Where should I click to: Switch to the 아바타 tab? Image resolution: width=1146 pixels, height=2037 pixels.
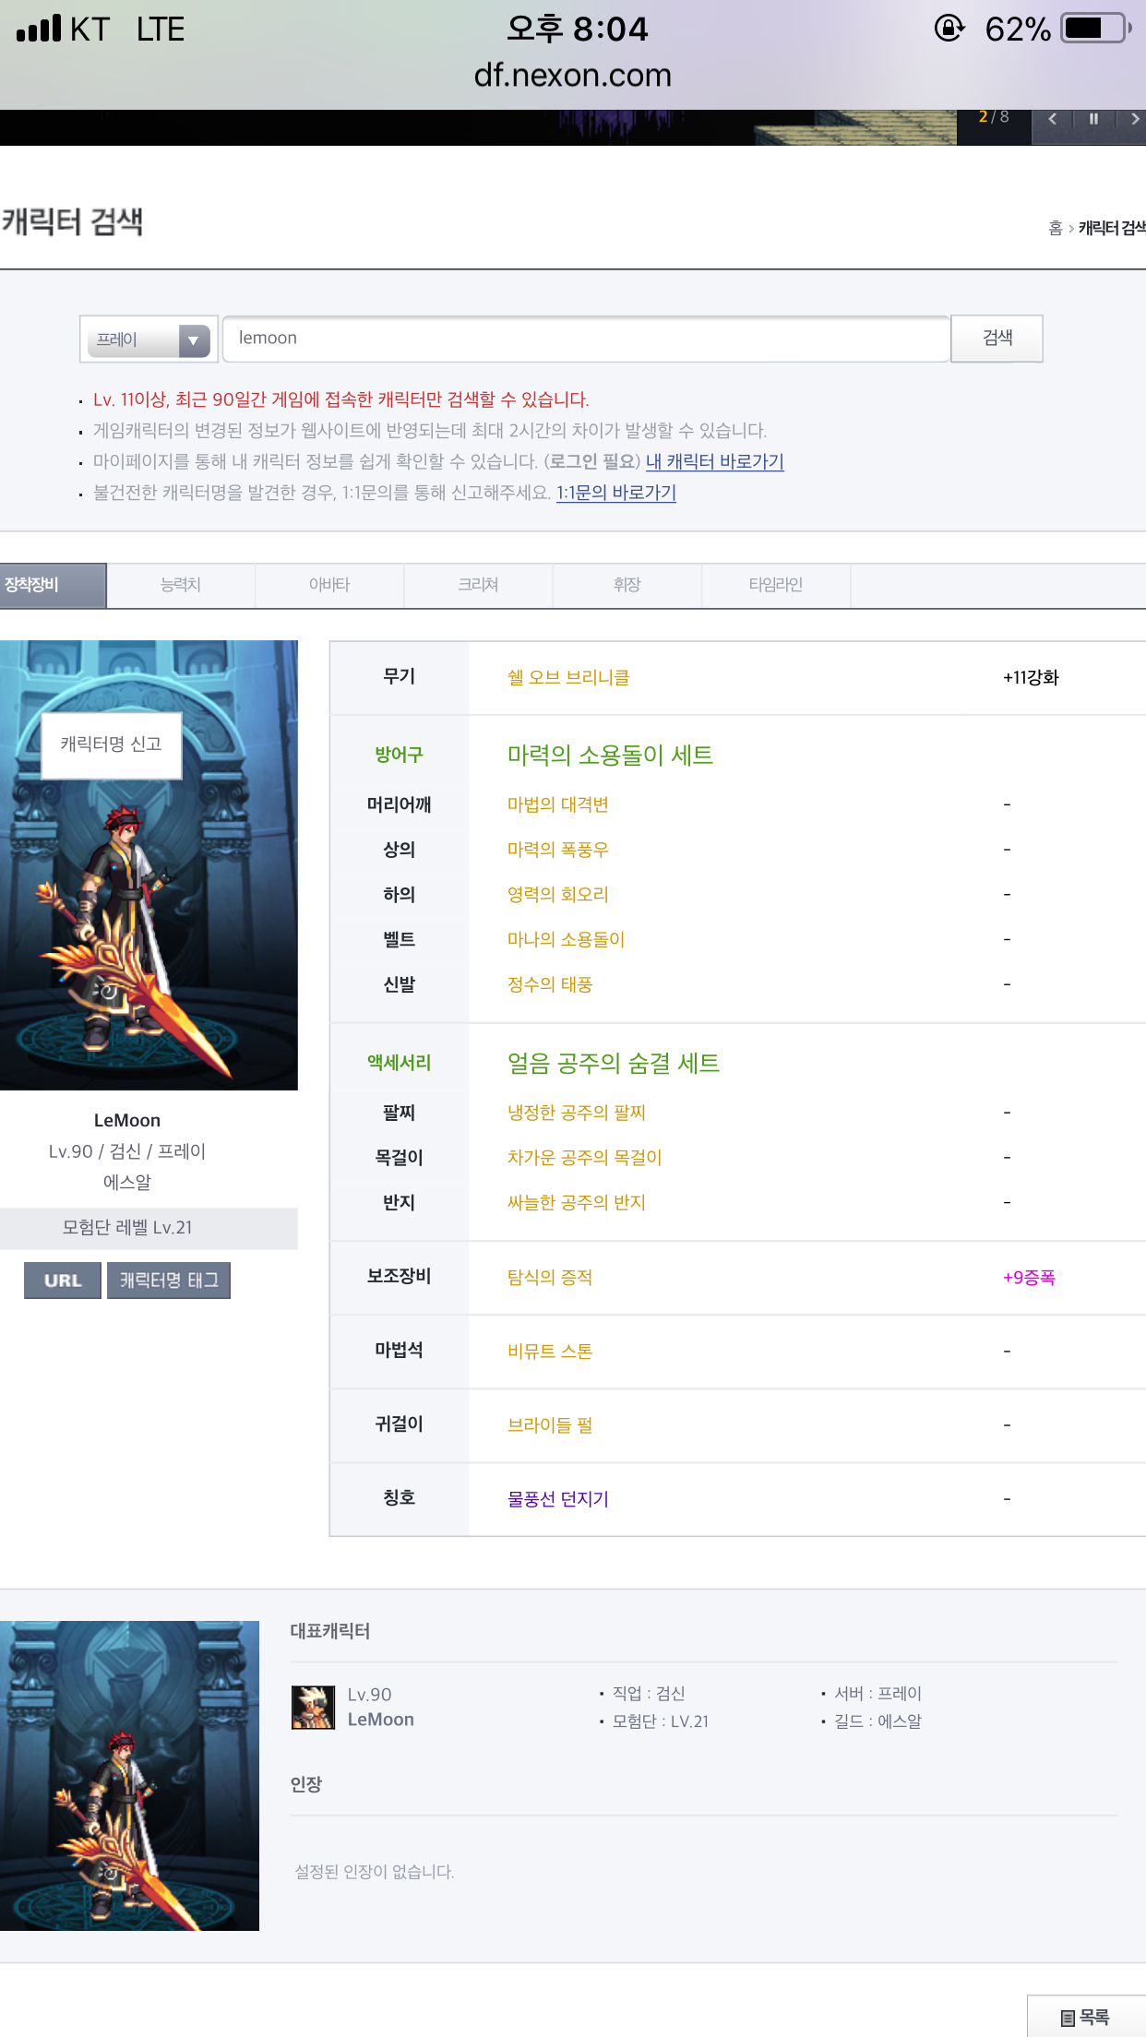(329, 585)
